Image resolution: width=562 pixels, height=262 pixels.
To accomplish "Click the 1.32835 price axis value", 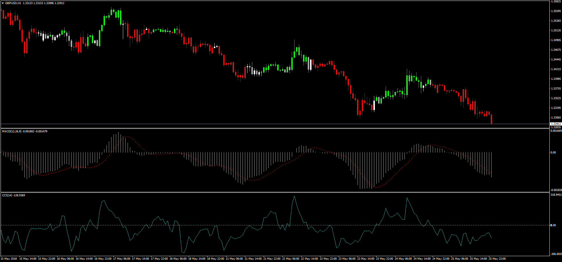I will coord(556,127).
